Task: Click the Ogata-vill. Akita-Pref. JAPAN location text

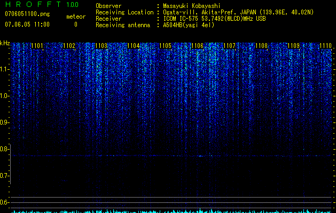Action: click(238, 12)
